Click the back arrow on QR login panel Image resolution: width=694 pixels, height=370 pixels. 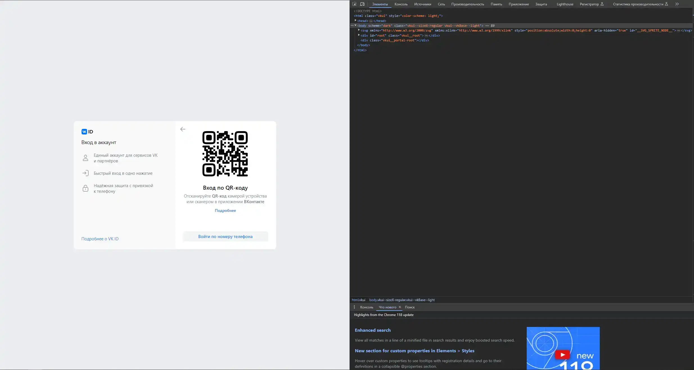pyautogui.click(x=183, y=129)
